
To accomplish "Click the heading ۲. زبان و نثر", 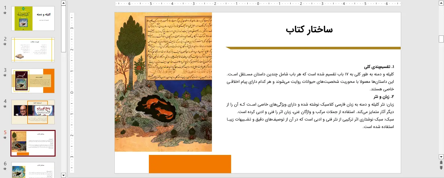I will click(x=384, y=96).
